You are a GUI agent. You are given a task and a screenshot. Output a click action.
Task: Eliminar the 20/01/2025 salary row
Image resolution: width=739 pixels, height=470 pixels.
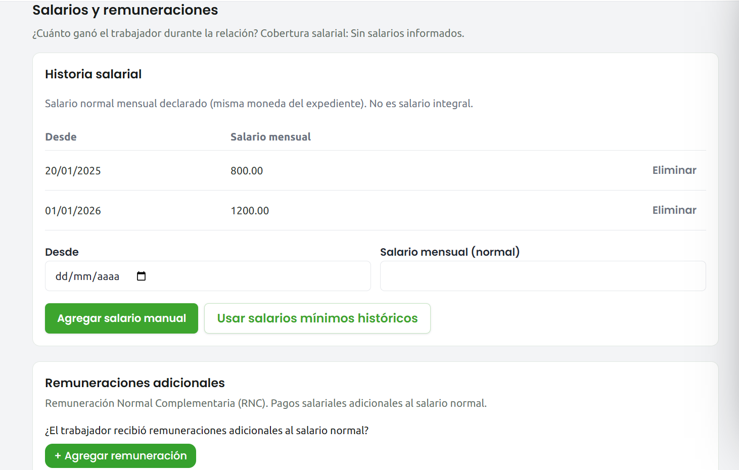(674, 170)
